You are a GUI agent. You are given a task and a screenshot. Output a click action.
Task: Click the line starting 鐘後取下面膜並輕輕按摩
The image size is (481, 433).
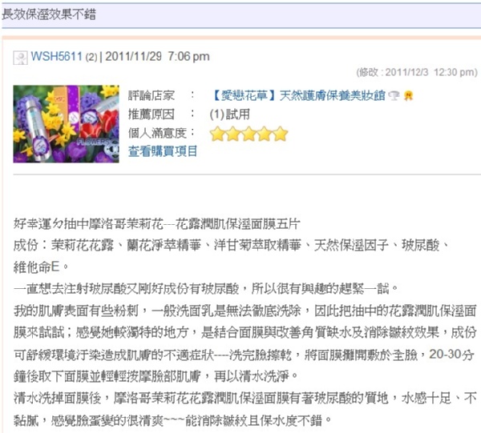coord(156,376)
